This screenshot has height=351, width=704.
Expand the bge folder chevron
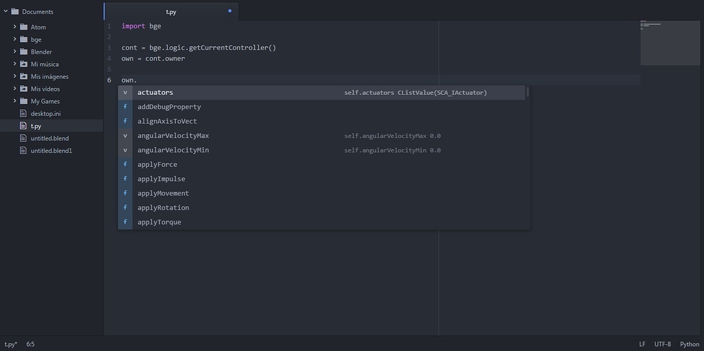click(14, 39)
